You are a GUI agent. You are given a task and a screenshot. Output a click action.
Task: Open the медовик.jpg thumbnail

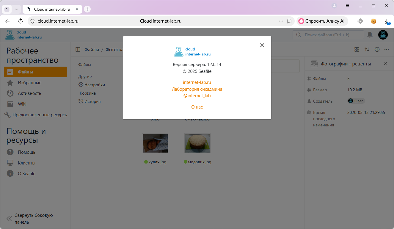coord(197,143)
